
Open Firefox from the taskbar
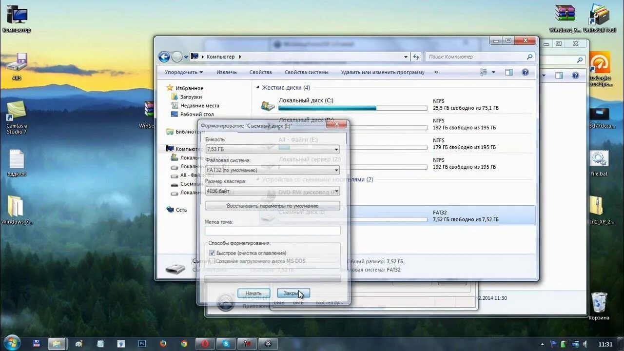(163, 343)
